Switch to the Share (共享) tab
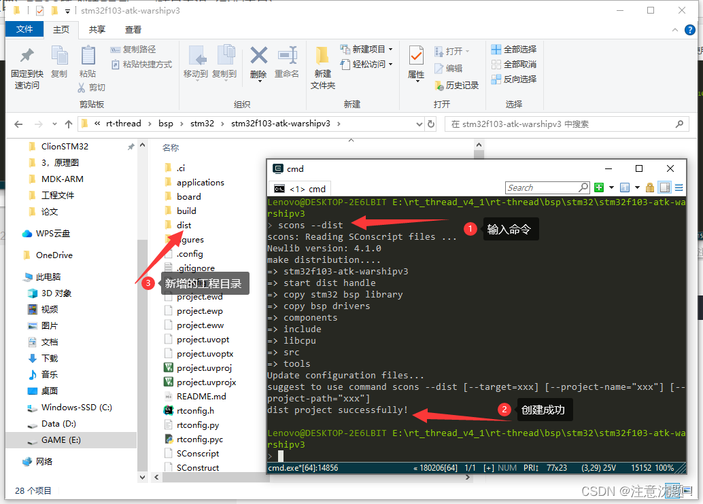Image resolution: width=703 pixels, height=504 pixels. coord(97,30)
